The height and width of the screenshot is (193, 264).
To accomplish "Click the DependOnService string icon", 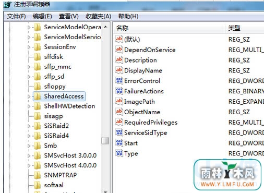I will point(119,50).
